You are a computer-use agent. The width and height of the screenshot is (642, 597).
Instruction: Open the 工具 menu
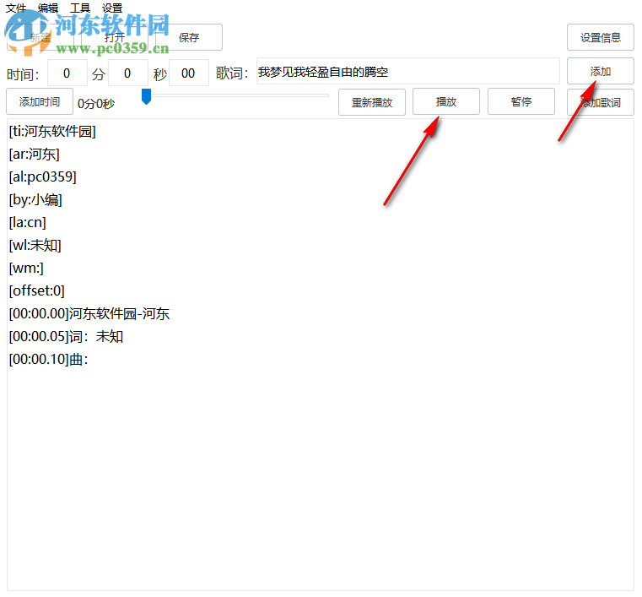pos(80,8)
